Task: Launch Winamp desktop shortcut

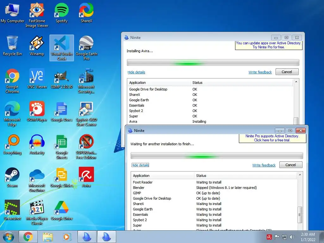Action: (x=37, y=46)
